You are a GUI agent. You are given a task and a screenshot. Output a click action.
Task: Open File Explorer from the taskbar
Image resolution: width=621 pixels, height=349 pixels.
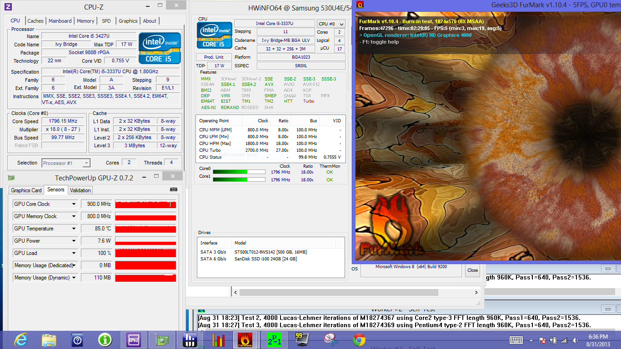(x=49, y=339)
